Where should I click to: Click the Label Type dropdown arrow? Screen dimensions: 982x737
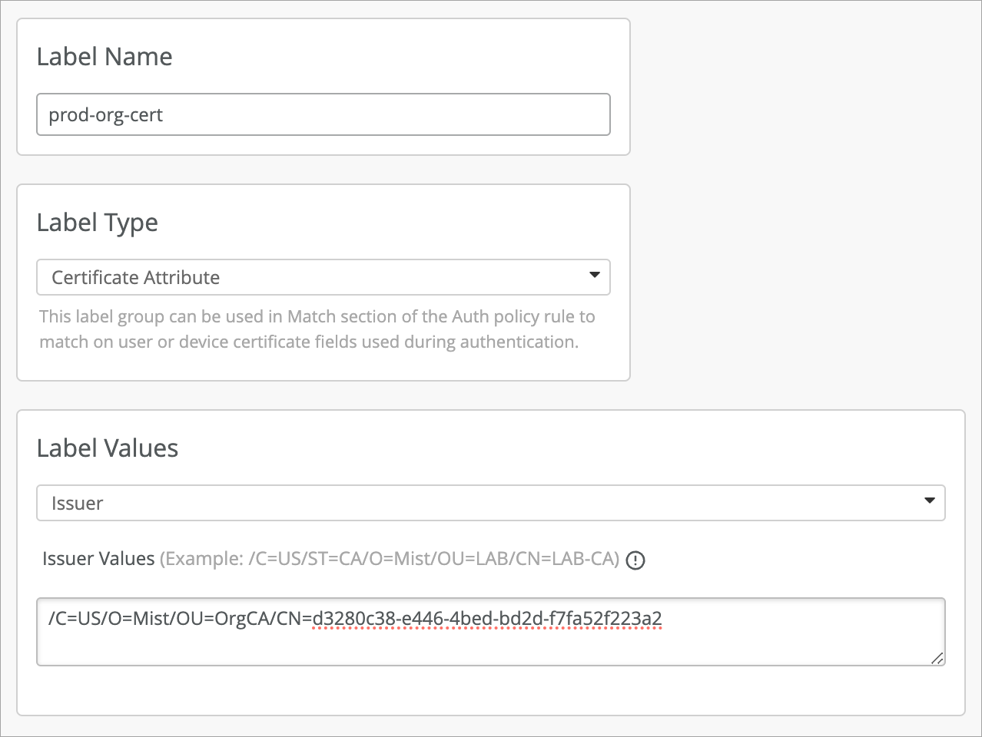[594, 275]
